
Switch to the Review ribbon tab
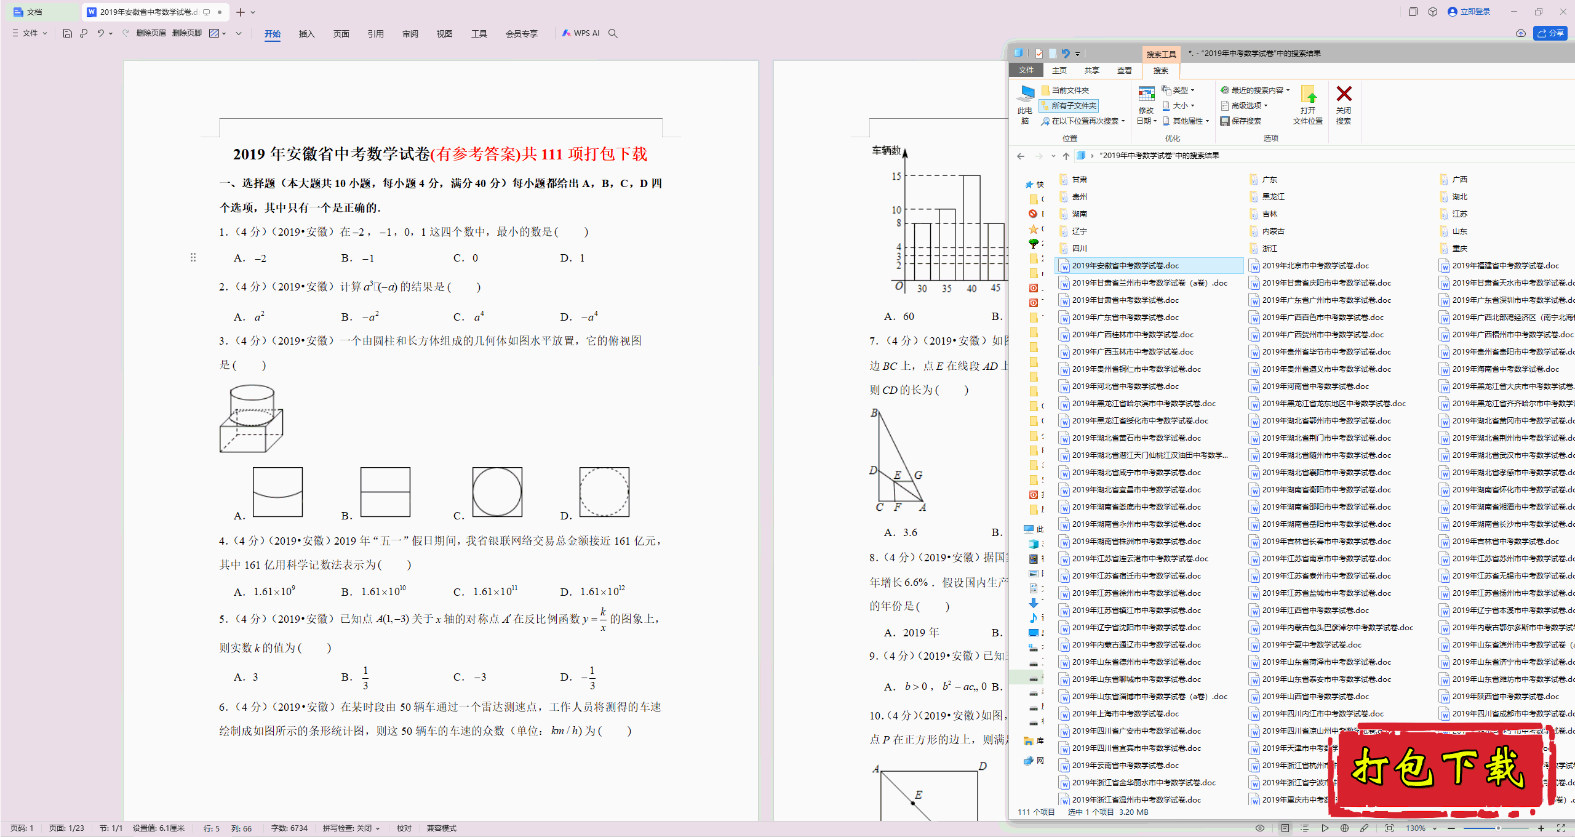click(410, 34)
